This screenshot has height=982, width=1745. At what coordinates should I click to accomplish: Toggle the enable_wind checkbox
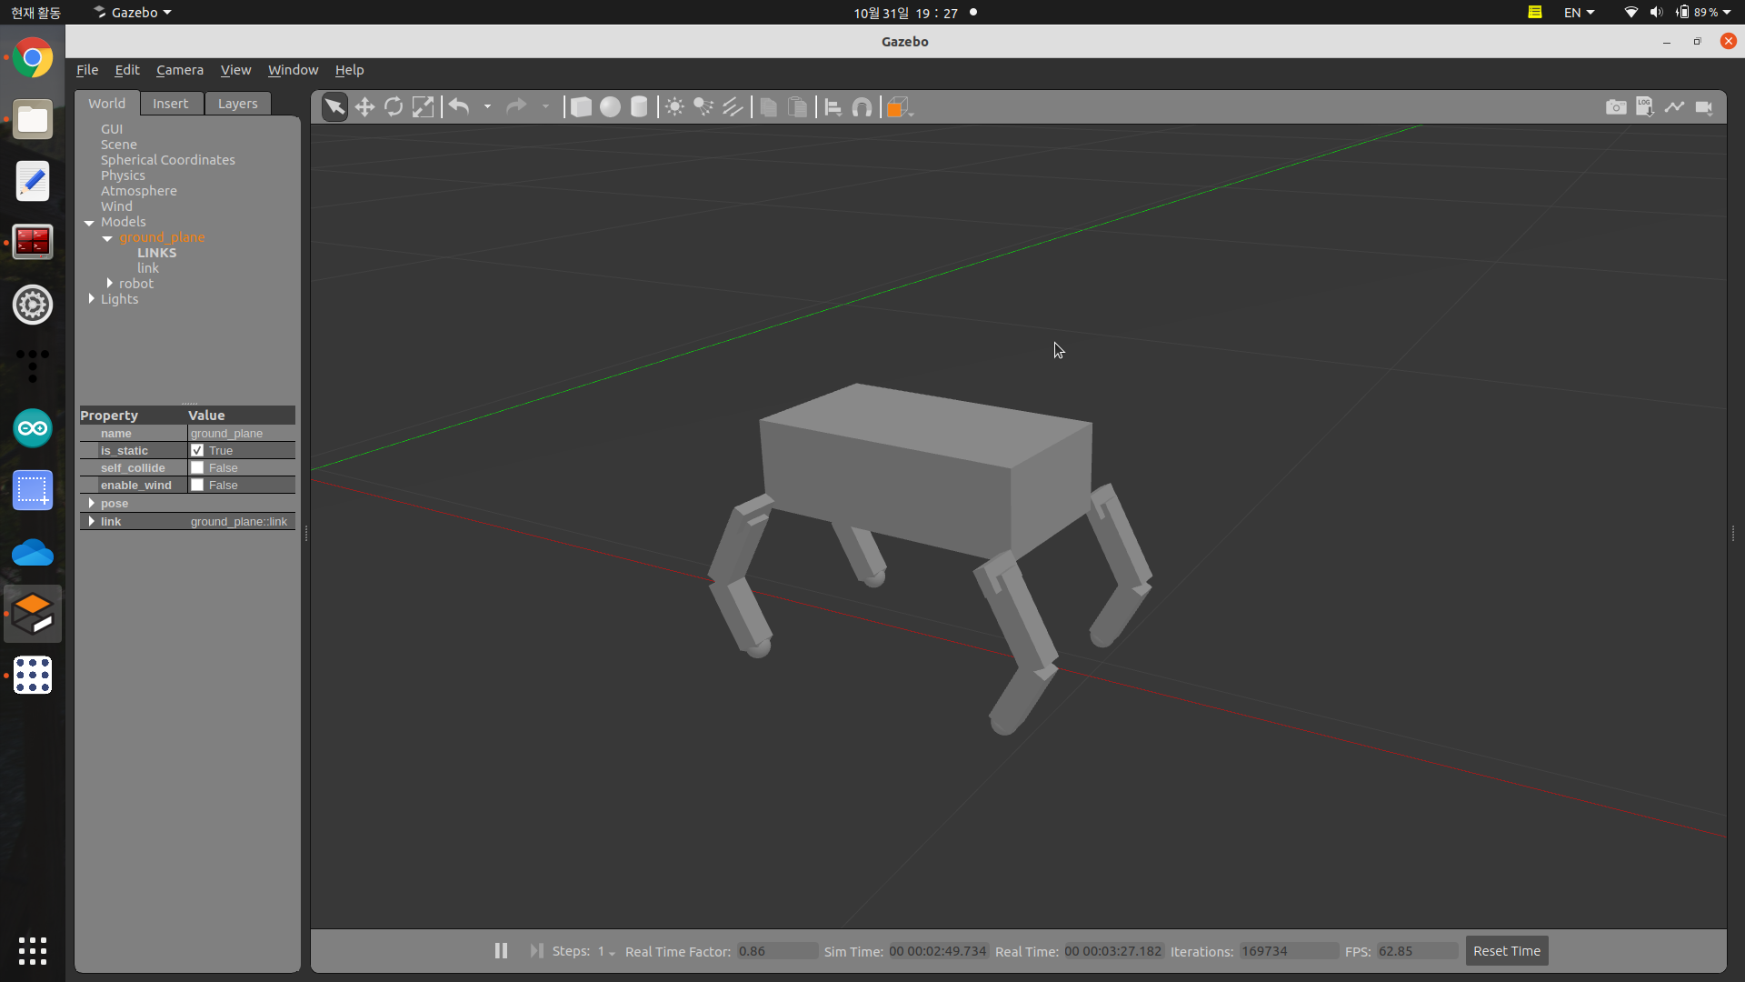(197, 485)
